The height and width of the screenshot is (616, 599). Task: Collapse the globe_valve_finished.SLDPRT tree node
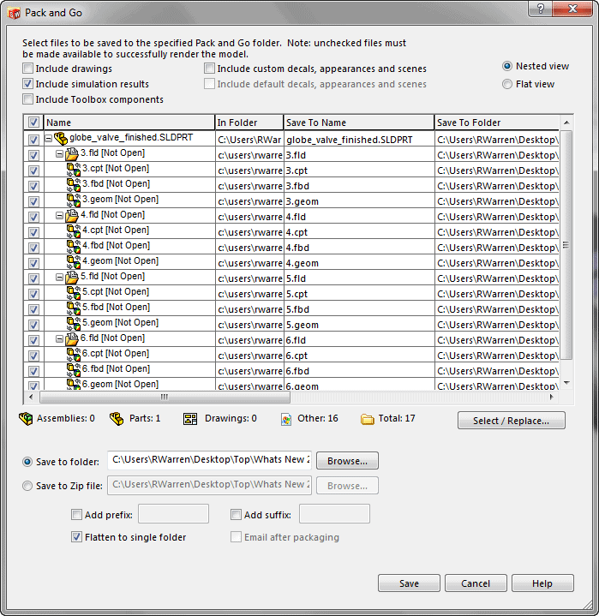coord(48,138)
